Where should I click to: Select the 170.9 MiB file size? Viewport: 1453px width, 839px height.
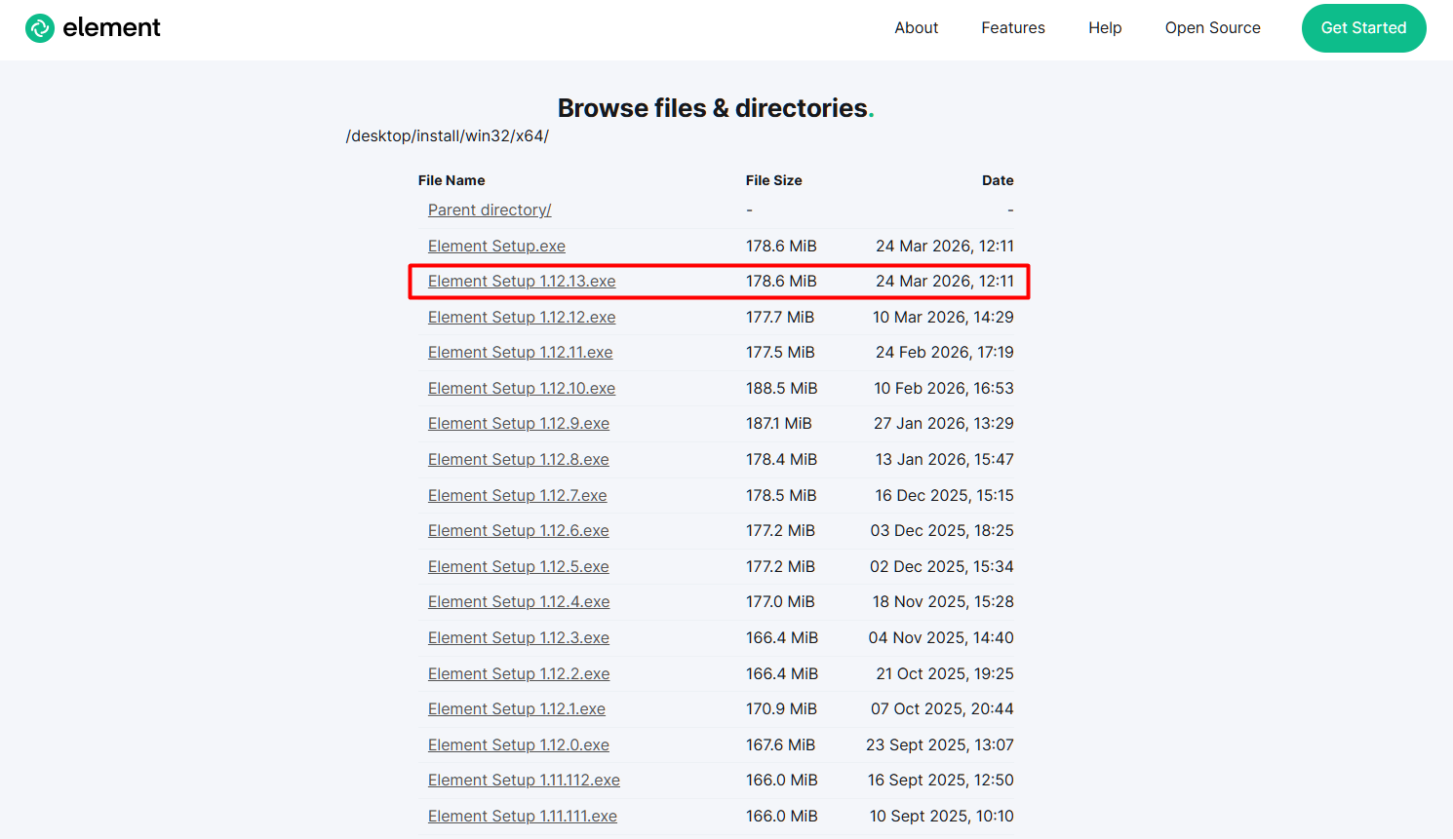point(782,709)
